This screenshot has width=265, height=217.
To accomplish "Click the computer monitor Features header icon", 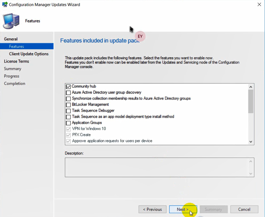I will [x=11, y=21].
